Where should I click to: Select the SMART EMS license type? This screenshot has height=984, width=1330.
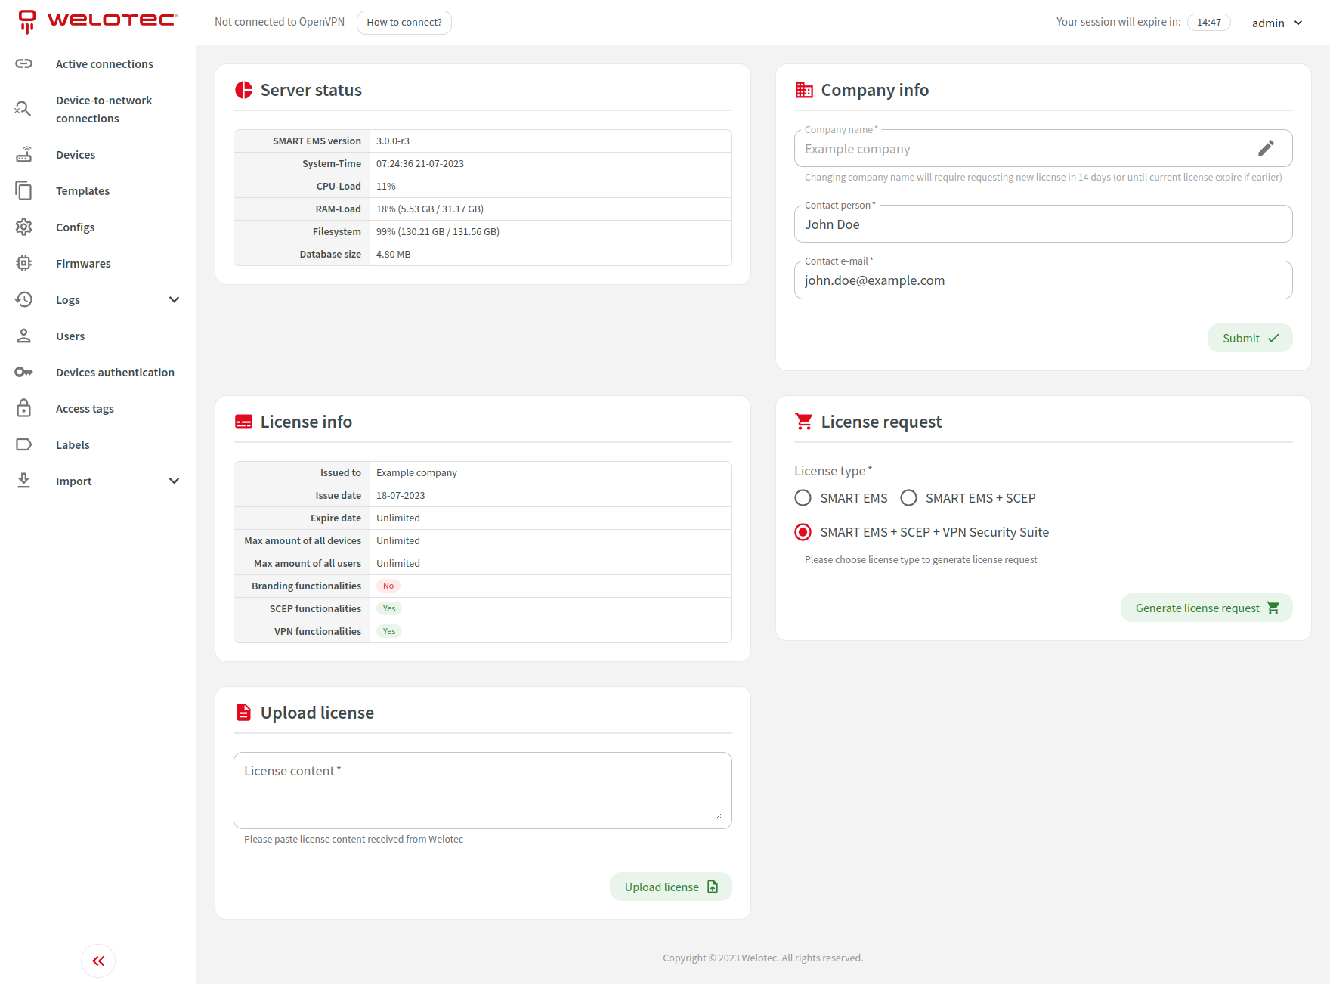[x=803, y=498]
